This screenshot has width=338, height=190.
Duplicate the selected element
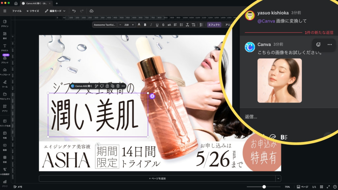(x=113, y=86)
